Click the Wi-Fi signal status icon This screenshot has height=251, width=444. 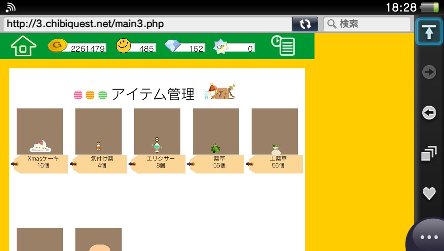click(x=11, y=7)
